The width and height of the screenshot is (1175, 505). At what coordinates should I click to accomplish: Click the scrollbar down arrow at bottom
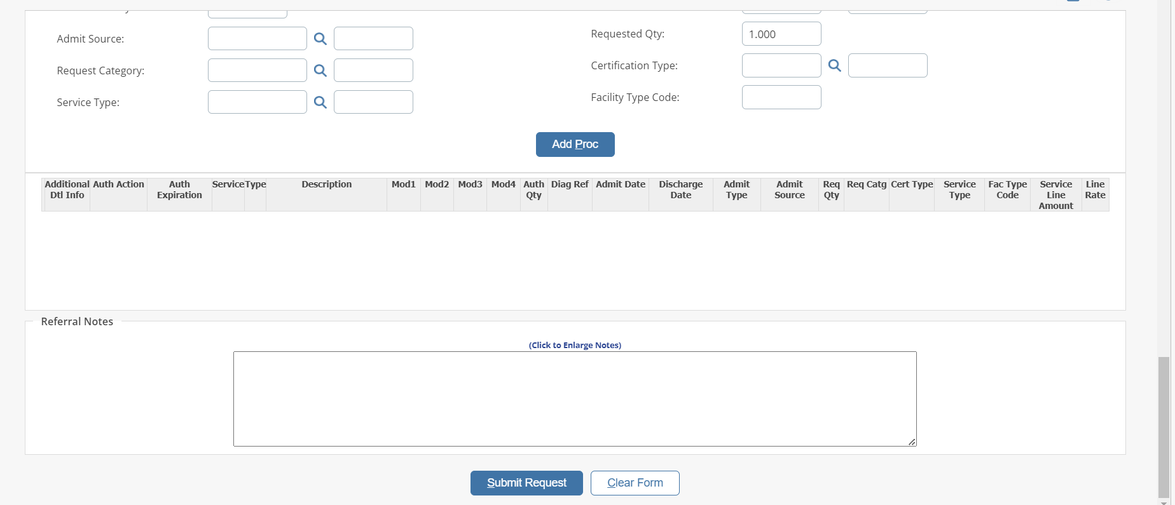[1164, 501]
